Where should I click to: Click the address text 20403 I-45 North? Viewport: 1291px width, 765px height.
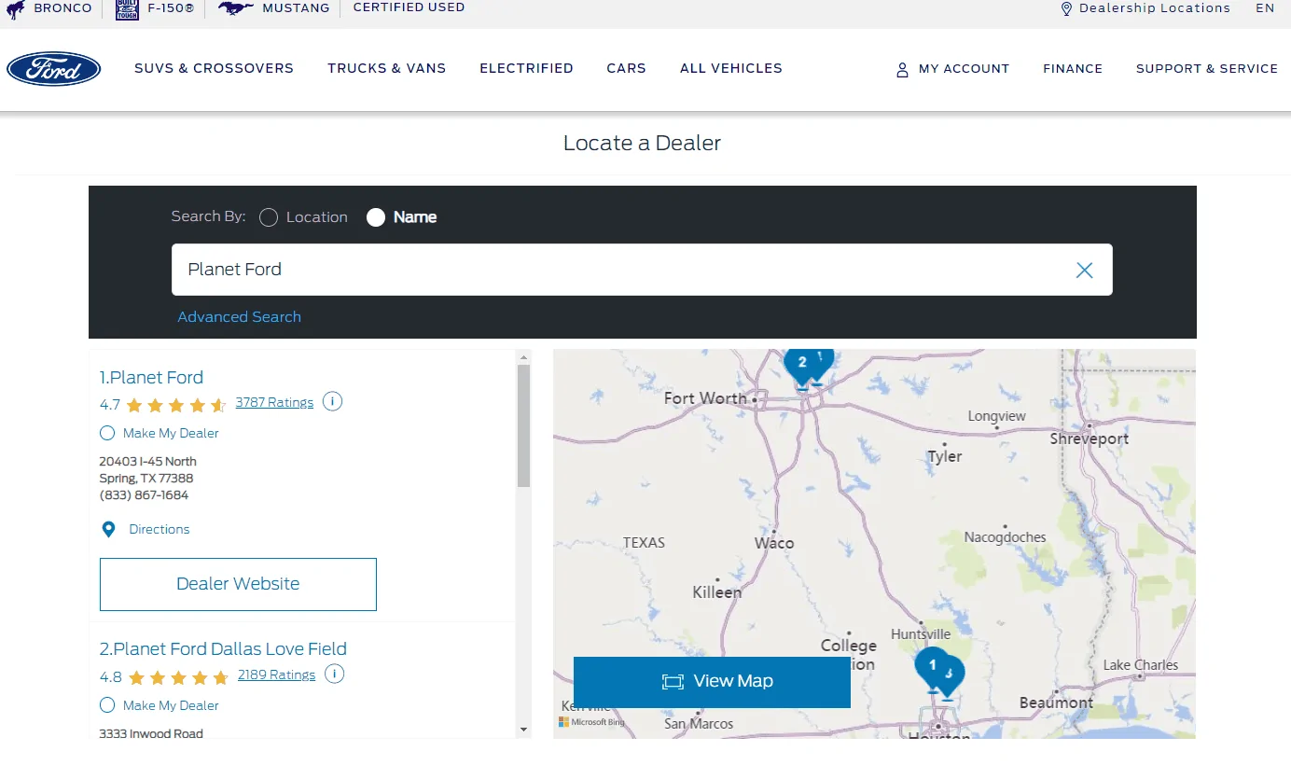[x=148, y=461]
